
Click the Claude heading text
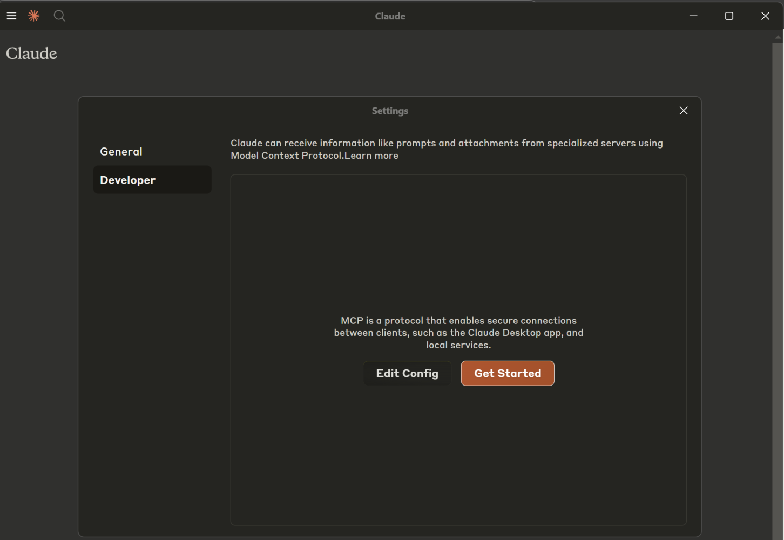pyautogui.click(x=31, y=53)
